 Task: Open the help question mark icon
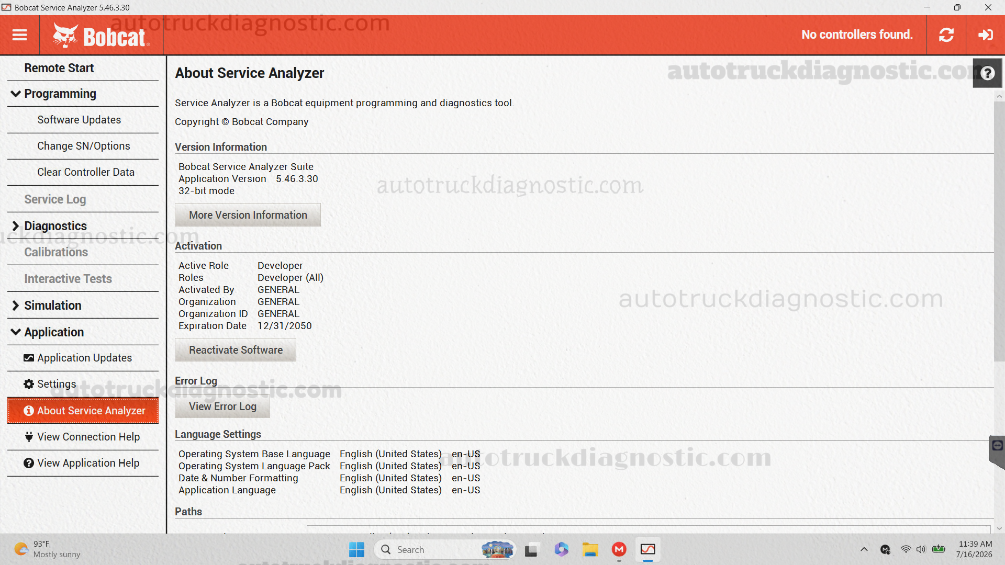(x=987, y=73)
